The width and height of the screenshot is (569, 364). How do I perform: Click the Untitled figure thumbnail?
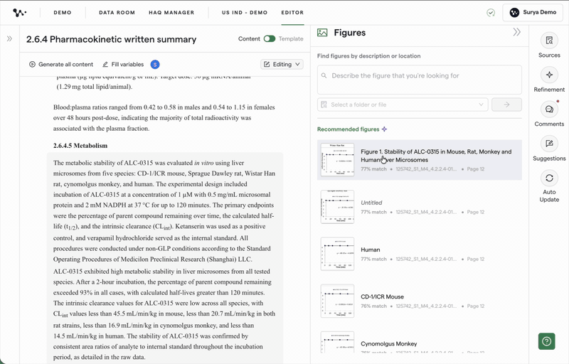click(337, 207)
